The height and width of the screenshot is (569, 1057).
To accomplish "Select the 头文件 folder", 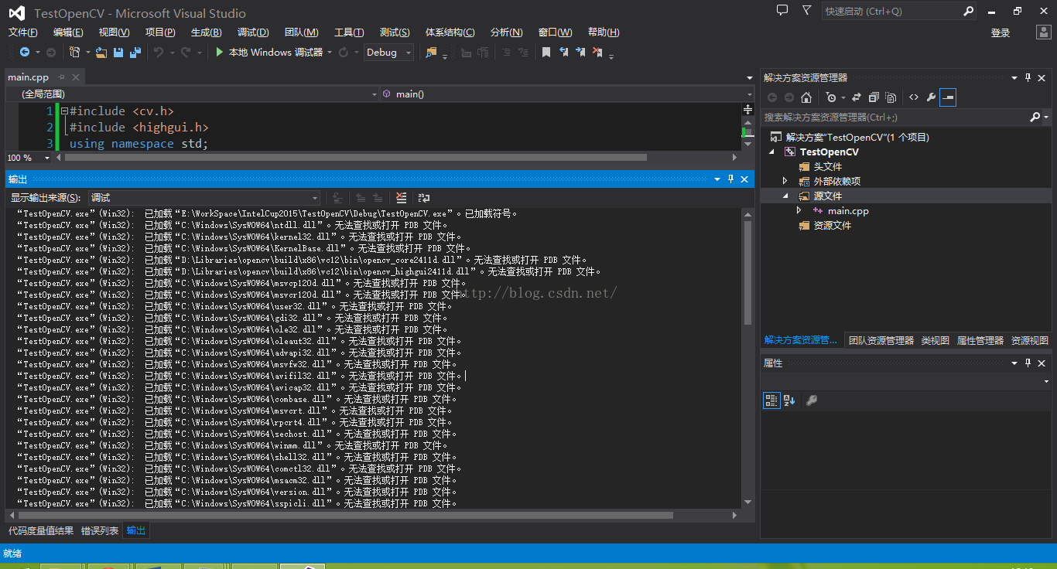I will point(827,167).
